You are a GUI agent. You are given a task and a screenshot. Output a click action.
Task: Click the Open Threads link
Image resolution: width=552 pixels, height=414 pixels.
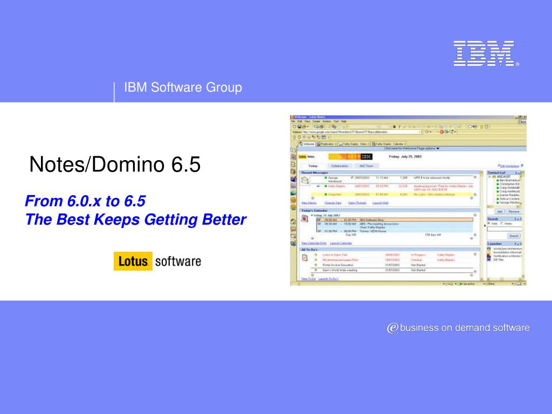point(357,203)
